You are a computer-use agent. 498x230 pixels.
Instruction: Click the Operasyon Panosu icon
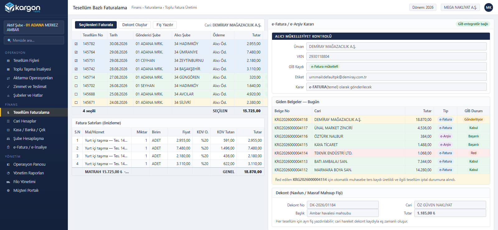coord(8,164)
